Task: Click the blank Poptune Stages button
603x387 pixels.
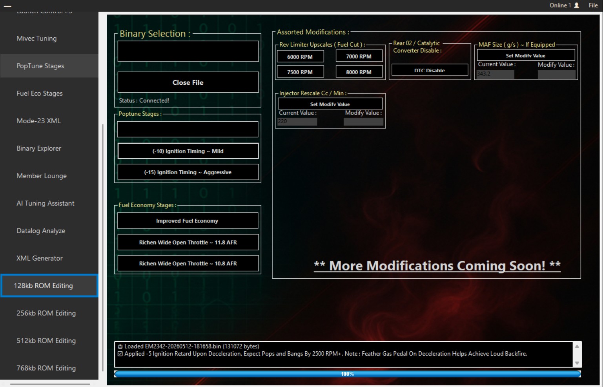Action: (x=188, y=129)
